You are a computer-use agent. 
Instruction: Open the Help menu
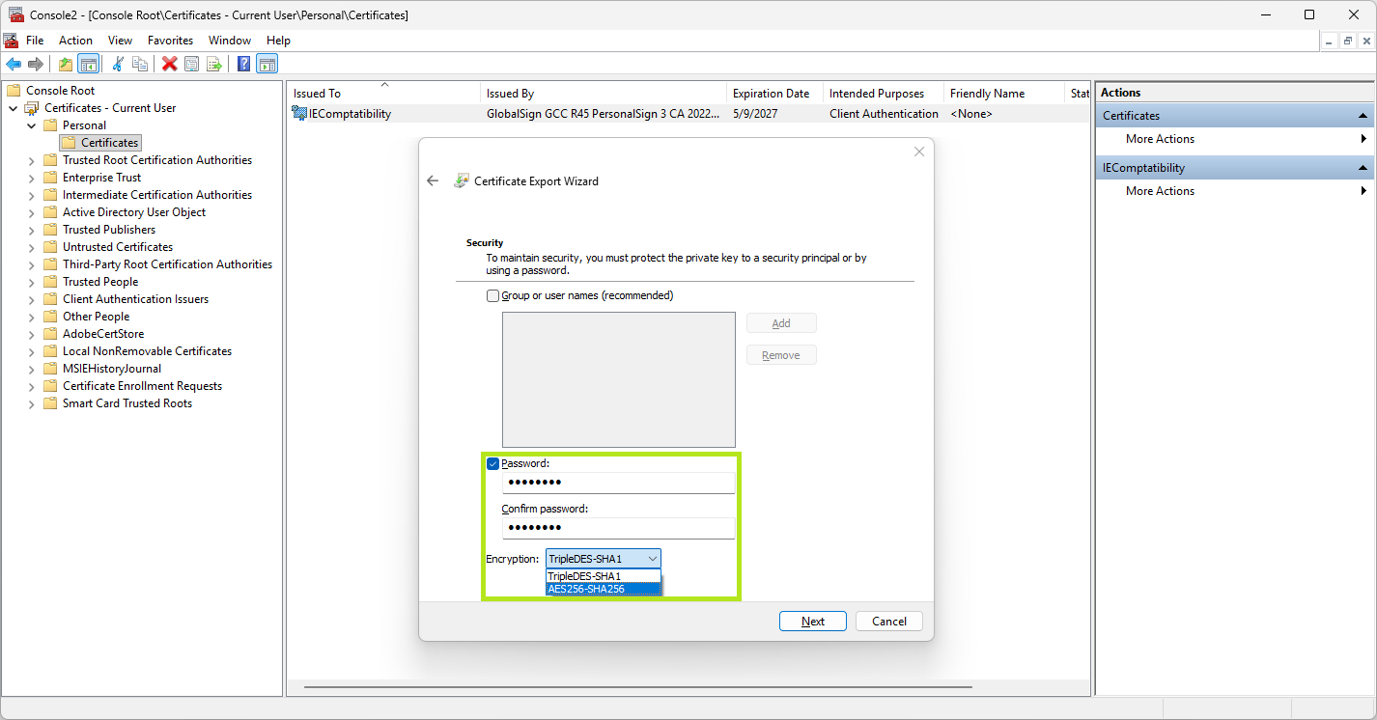point(278,41)
